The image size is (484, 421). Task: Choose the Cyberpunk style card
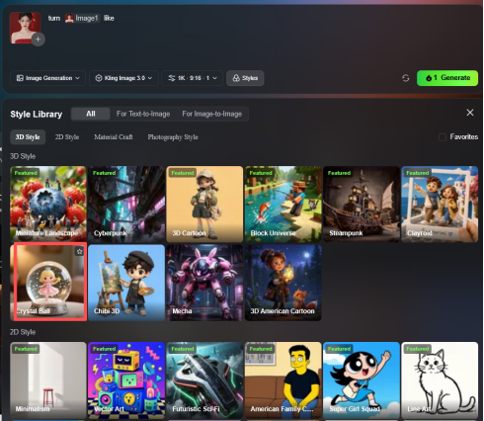tap(126, 204)
